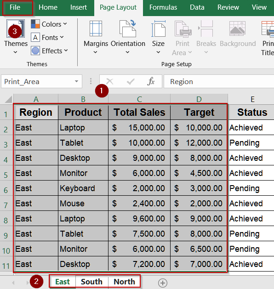274x289 pixels.
Task: Open the Name Box dropdown arrow
Action: tap(76, 81)
